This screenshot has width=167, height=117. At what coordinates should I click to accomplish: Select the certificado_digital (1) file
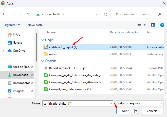click(63, 47)
